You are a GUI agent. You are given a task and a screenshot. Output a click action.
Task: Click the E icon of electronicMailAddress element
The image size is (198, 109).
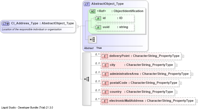click(x=105, y=101)
